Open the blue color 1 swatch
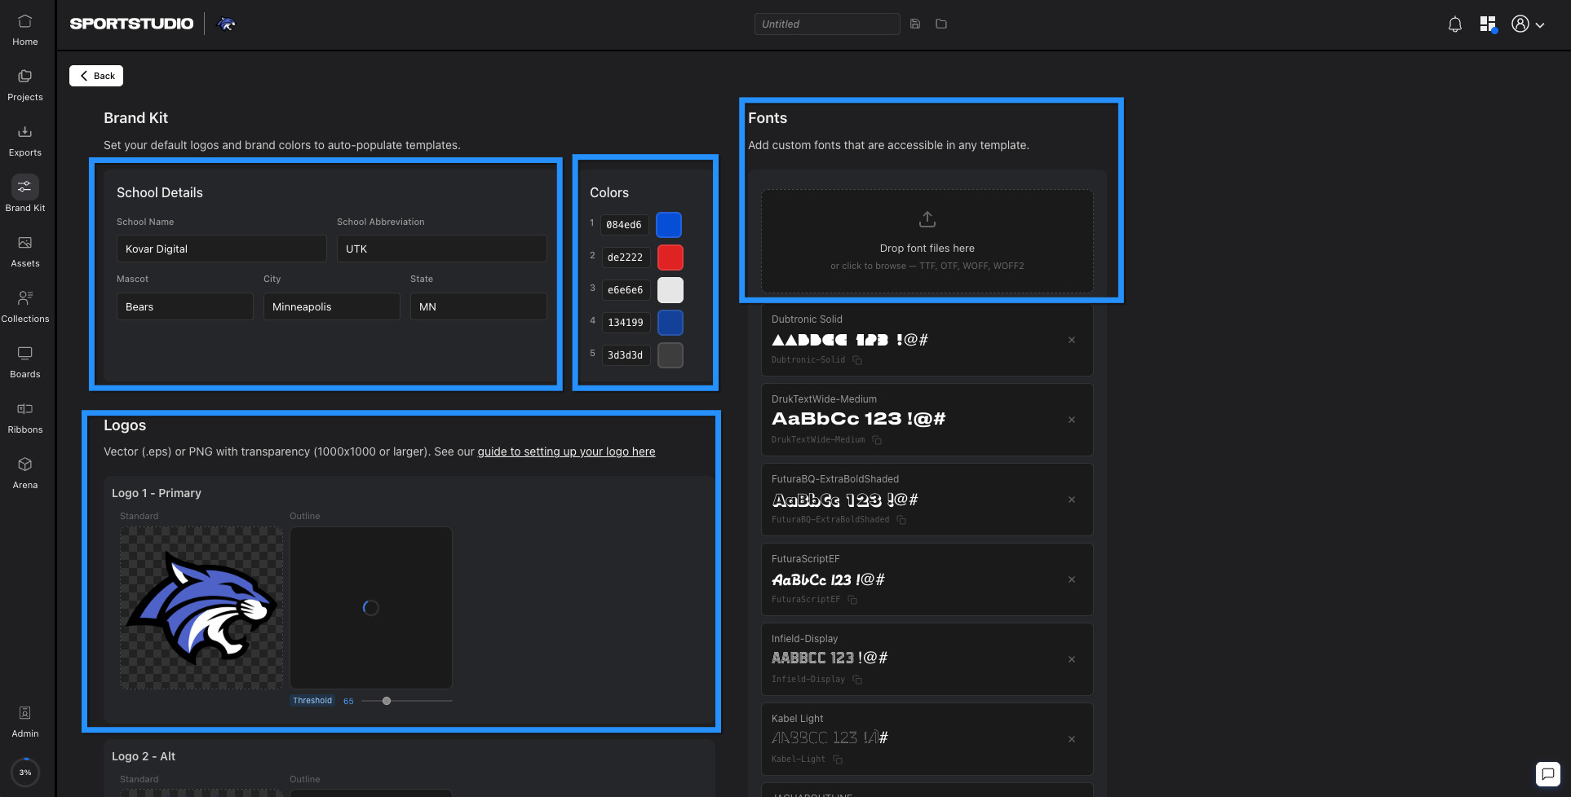 coord(669,225)
